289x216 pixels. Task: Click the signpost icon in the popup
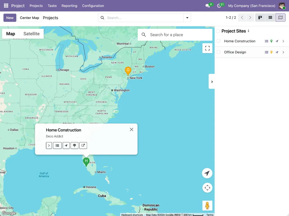(x=75, y=146)
